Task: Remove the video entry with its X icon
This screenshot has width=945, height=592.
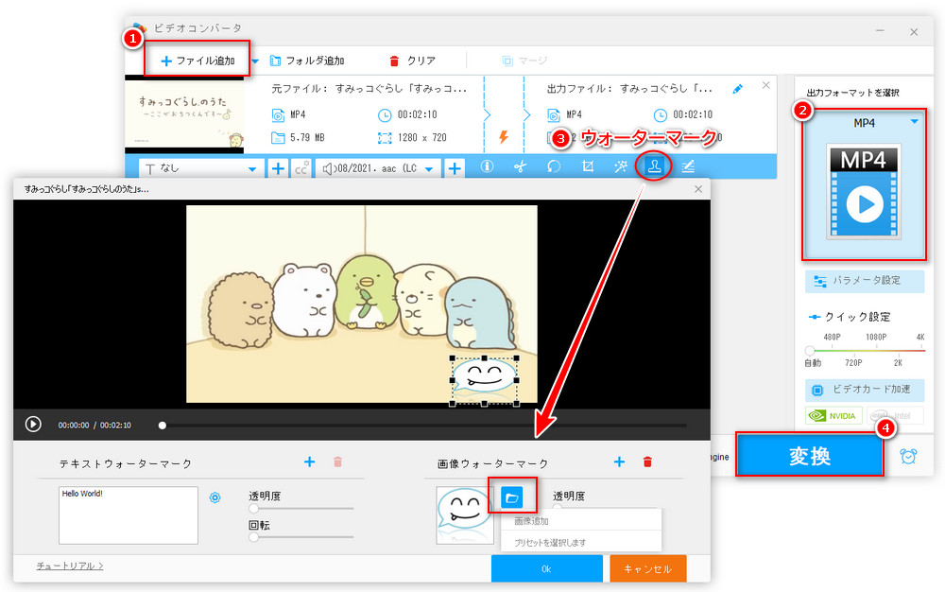Action: (x=765, y=86)
